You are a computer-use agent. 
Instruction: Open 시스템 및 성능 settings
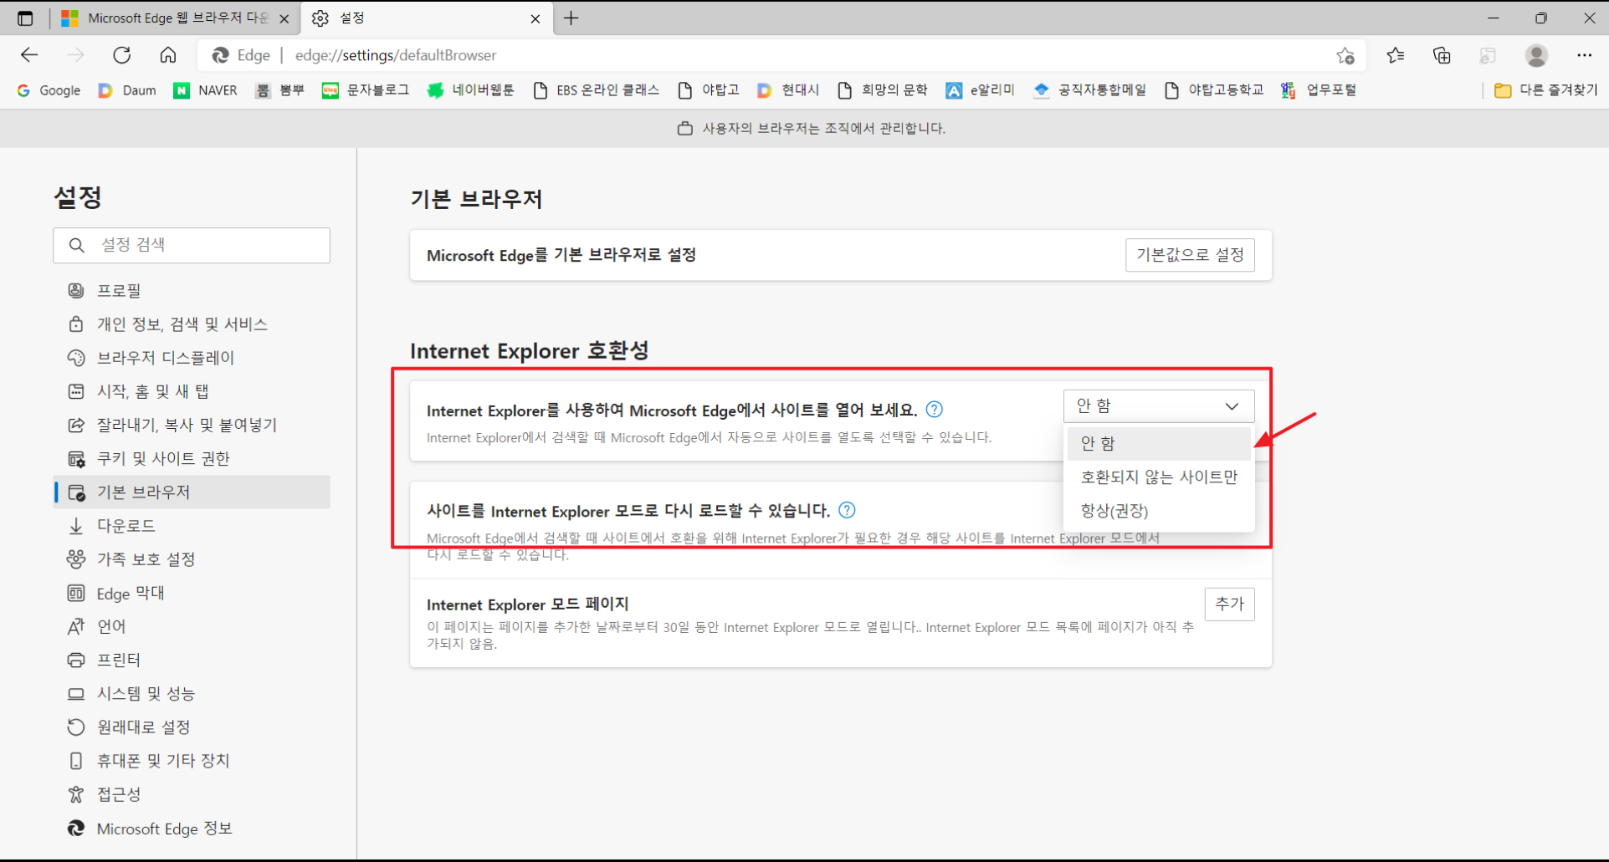pyautogui.click(x=192, y=693)
